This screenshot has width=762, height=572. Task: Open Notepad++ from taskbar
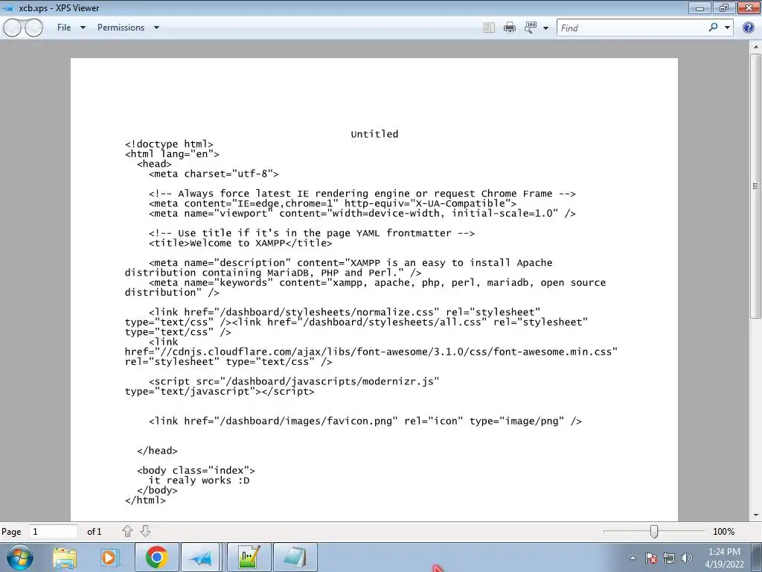(x=249, y=557)
